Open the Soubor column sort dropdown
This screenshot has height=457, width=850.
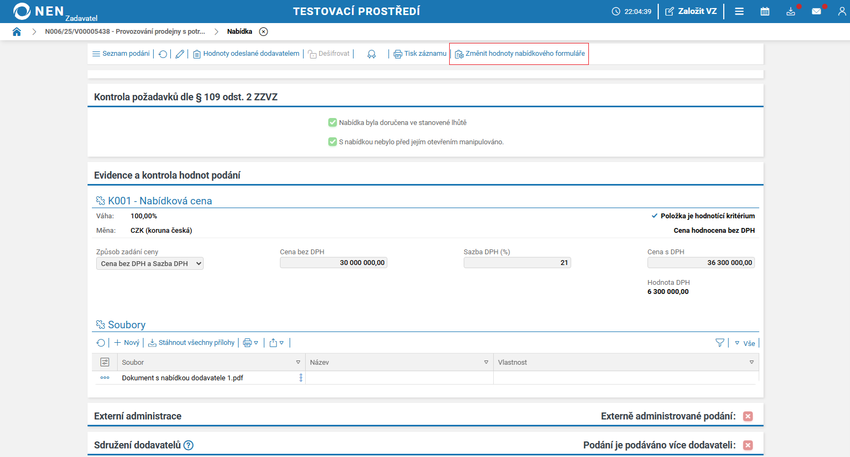[298, 363]
